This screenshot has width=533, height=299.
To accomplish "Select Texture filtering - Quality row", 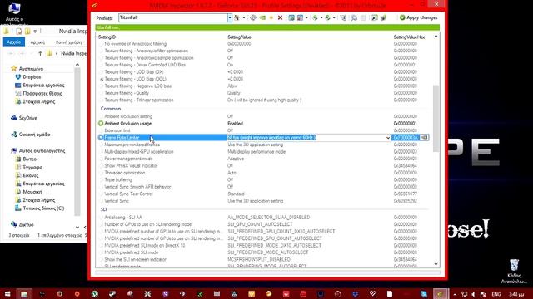I will coord(263,93).
